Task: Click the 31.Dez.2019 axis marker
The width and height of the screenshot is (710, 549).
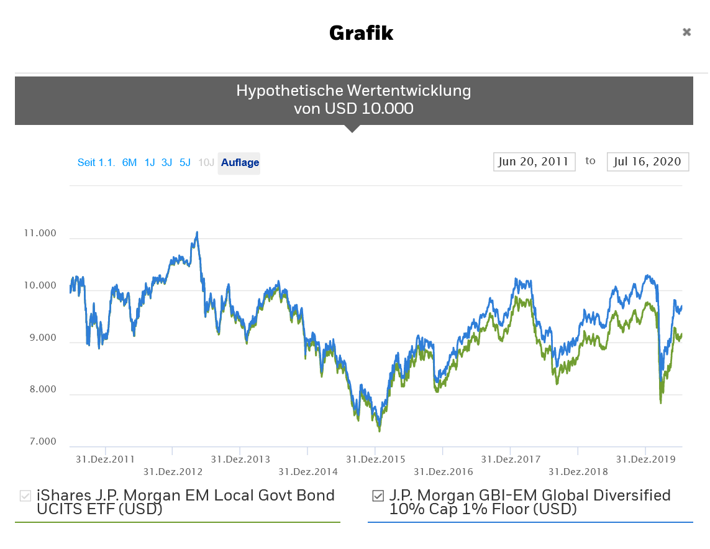Action: click(x=645, y=459)
